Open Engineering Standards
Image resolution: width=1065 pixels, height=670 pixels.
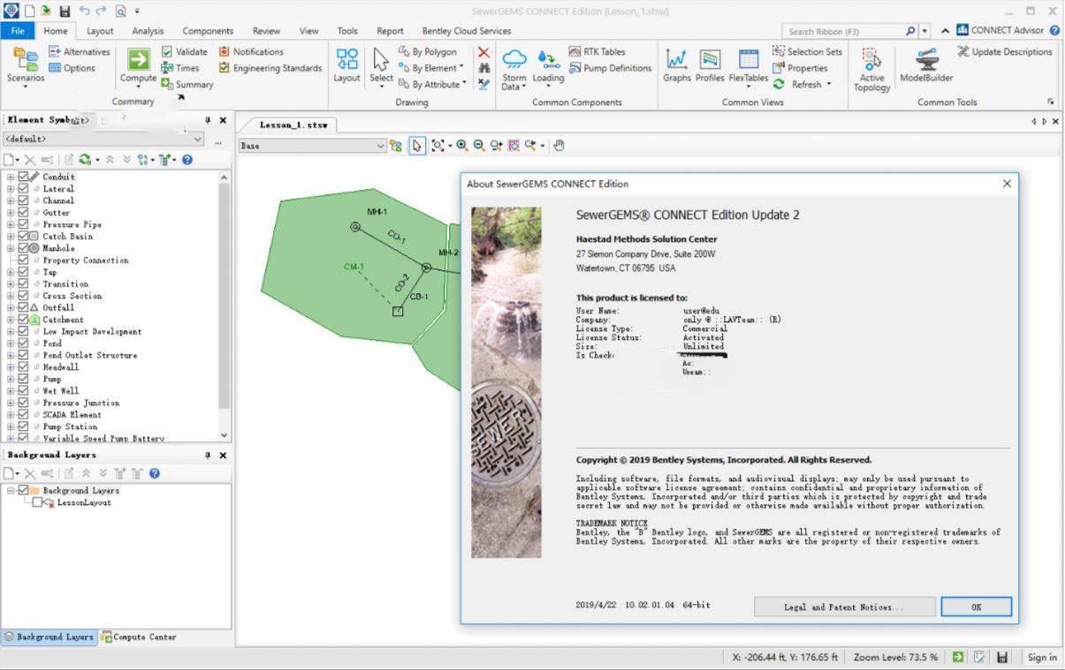pos(269,68)
